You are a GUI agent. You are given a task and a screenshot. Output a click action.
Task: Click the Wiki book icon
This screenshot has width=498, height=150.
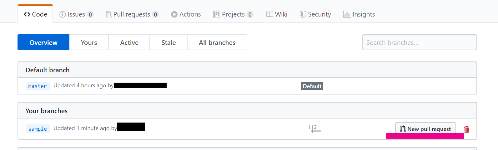tap(269, 14)
